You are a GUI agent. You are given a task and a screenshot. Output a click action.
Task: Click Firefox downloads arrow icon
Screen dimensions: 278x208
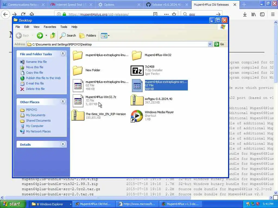pos(245,14)
